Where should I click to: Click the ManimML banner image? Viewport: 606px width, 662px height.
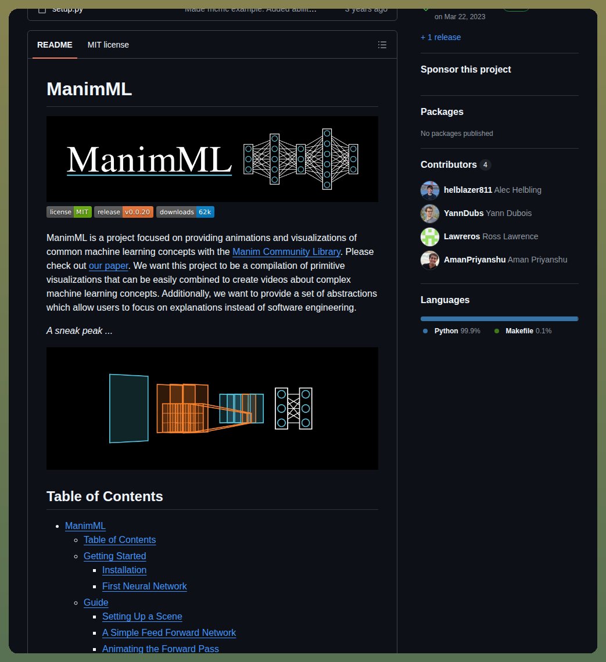coord(212,159)
